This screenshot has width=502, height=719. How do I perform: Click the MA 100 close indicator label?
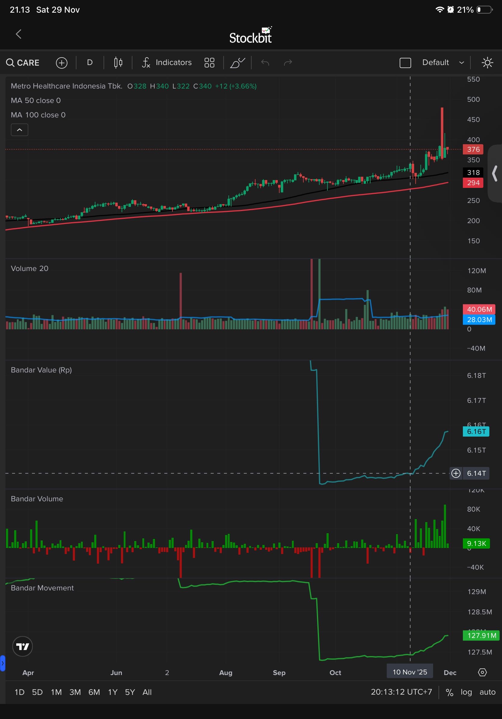click(x=38, y=115)
